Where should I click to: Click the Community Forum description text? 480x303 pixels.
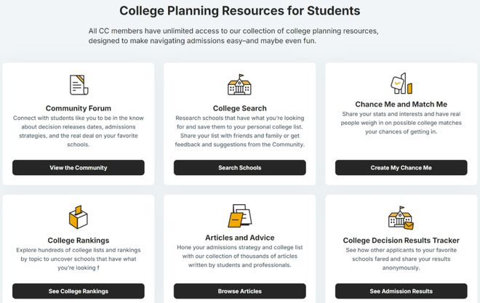(x=79, y=132)
